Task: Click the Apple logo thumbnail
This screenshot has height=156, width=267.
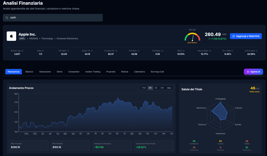Action: tap(11, 36)
